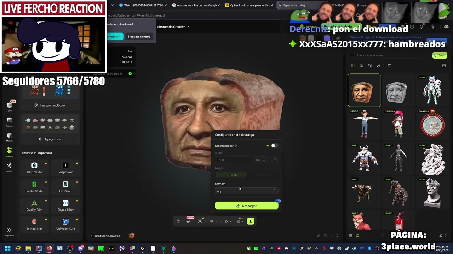Expand the plug-in connector dropdown in toolbar

[231, 222]
